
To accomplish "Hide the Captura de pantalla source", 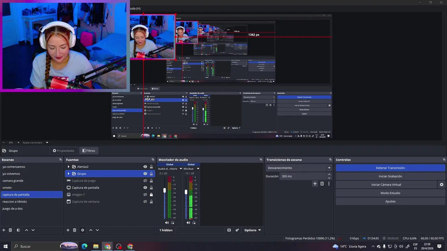I will point(145,188).
